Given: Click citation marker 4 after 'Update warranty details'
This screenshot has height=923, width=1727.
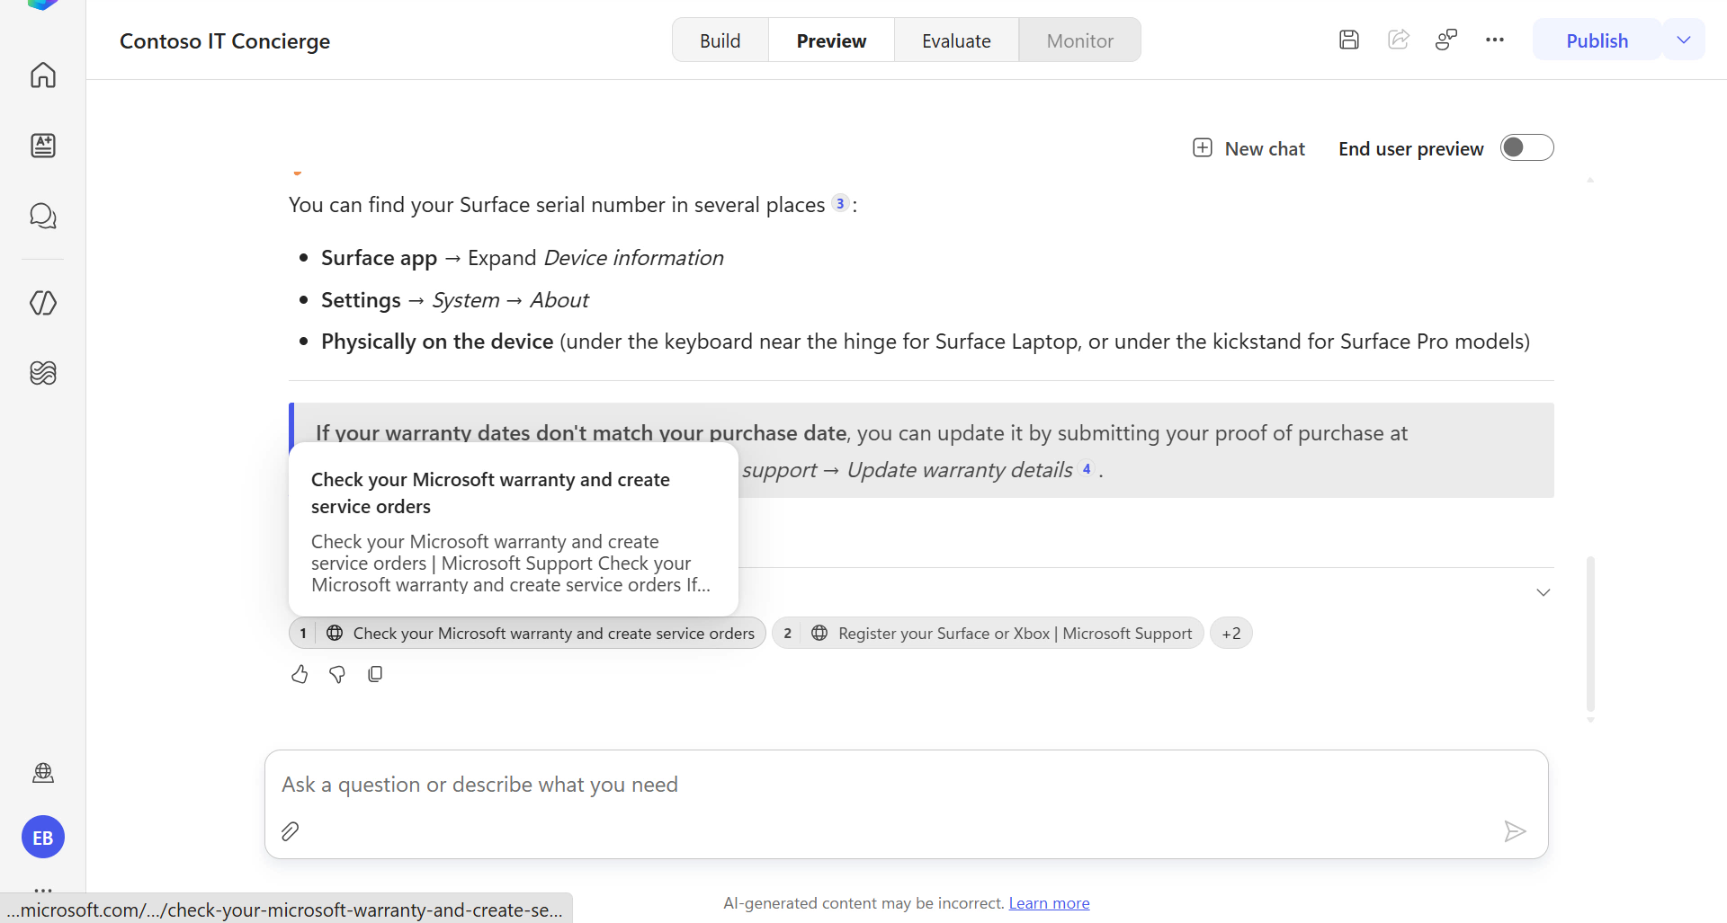Looking at the screenshot, I should pos(1087,469).
